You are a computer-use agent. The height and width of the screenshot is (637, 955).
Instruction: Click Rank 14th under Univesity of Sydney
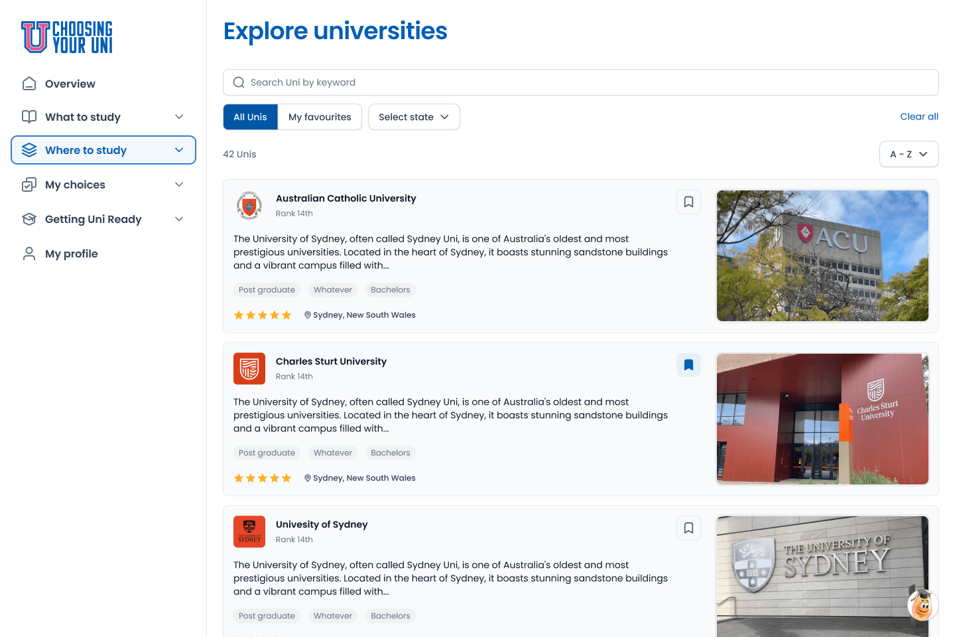[294, 539]
